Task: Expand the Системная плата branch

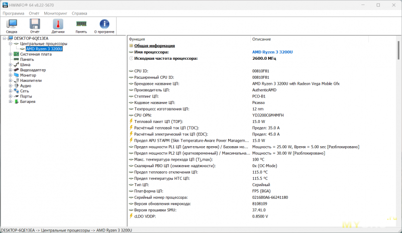Action: (x=11, y=54)
